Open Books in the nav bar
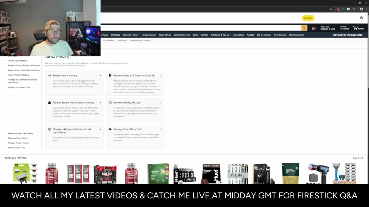Screen dimensions: 369x207 pyautogui.click(x=195, y=35)
